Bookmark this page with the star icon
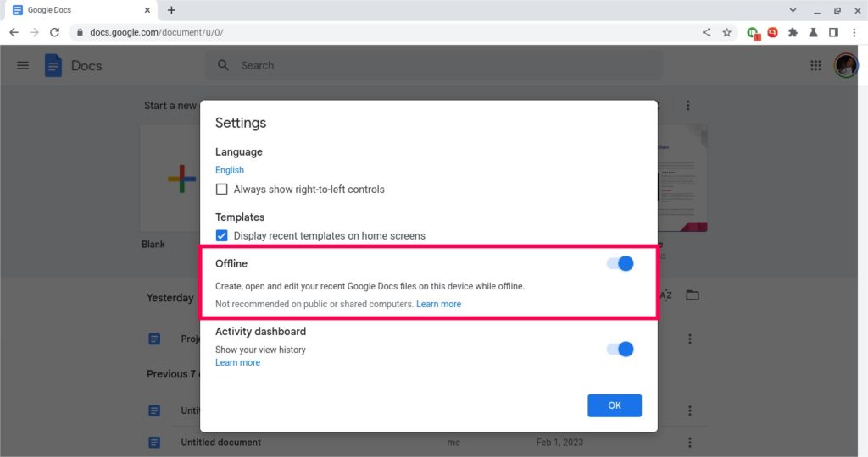This screenshot has height=457, width=868. [726, 32]
